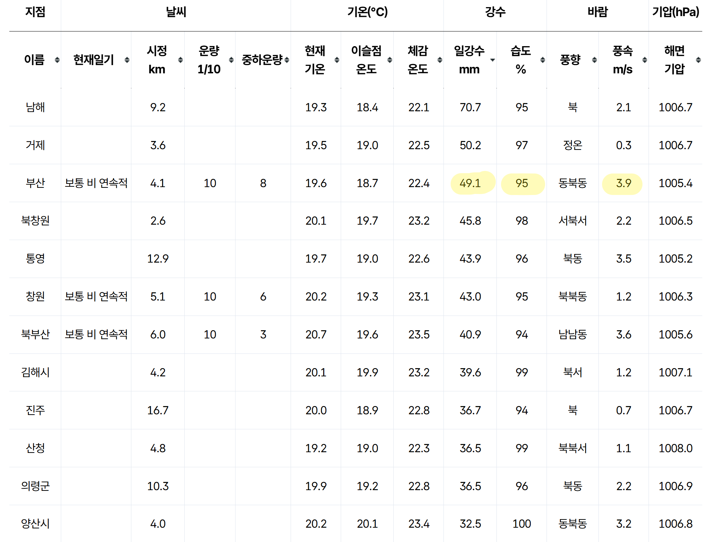Click 북부산 wind direction 남남동
This screenshot has width=718, height=542.
click(573, 335)
